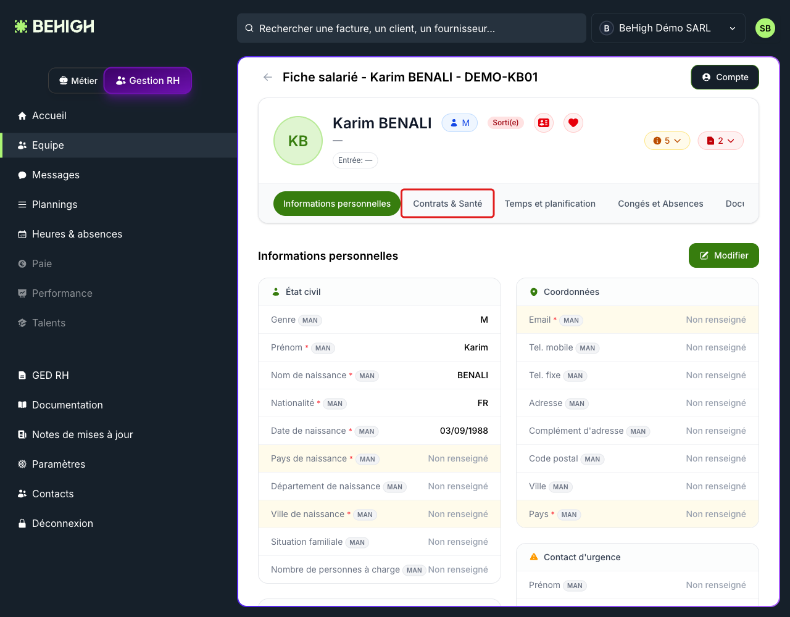The width and height of the screenshot is (790, 617).
Task: Open the SB user avatar
Action: pos(765,28)
